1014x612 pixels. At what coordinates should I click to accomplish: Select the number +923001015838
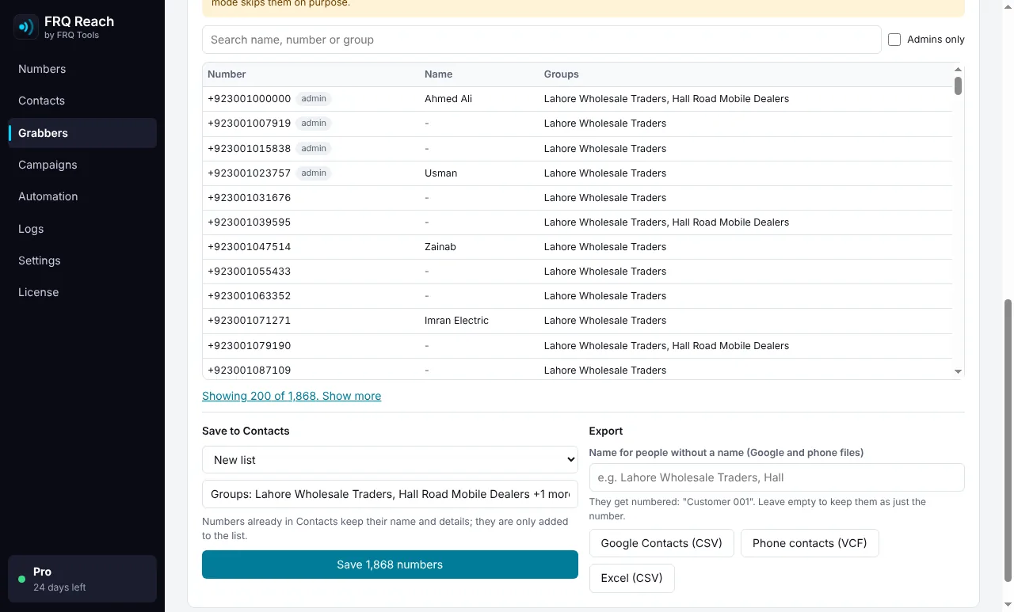[x=250, y=148]
